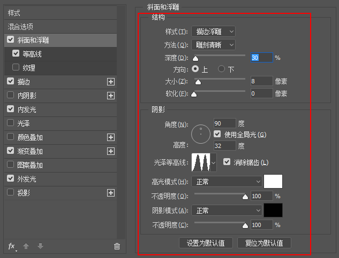This screenshot has width=339, height=258.
Task: Select 混合选项 in the left list
Action: click(20, 27)
